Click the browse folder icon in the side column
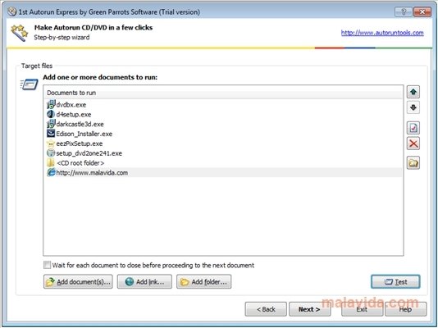This screenshot has height=328, width=438. [413, 162]
